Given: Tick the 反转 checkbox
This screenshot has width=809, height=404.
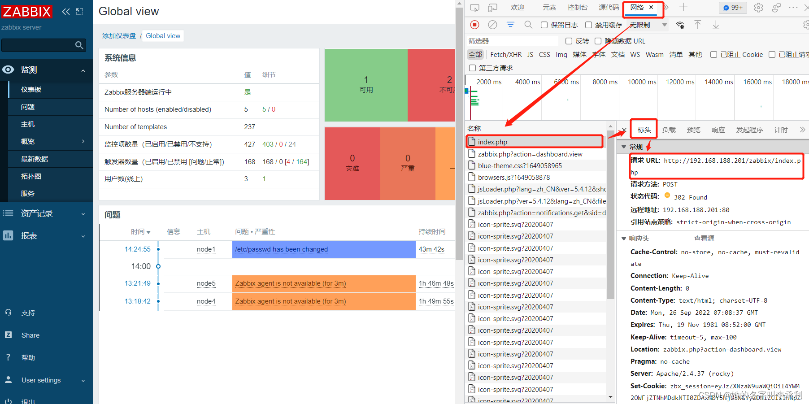Looking at the screenshot, I should (x=569, y=41).
